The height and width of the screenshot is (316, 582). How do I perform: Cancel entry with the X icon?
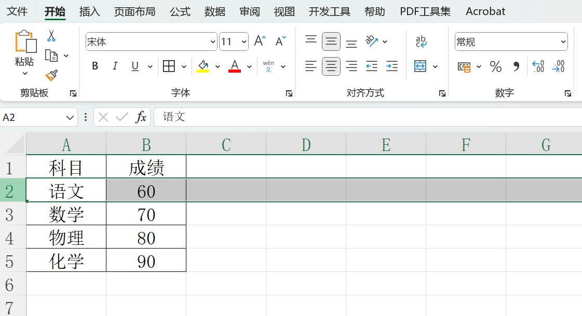pos(103,117)
